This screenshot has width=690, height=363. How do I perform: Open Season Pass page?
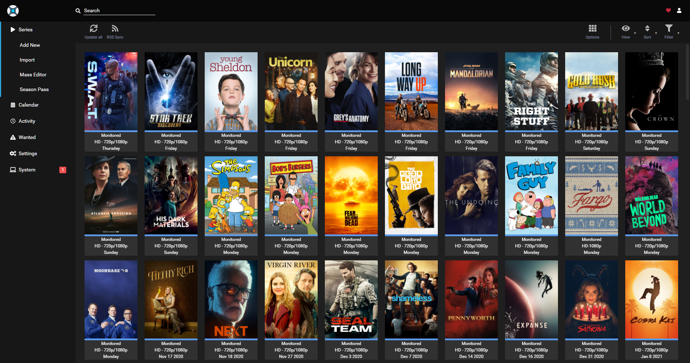click(34, 89)
